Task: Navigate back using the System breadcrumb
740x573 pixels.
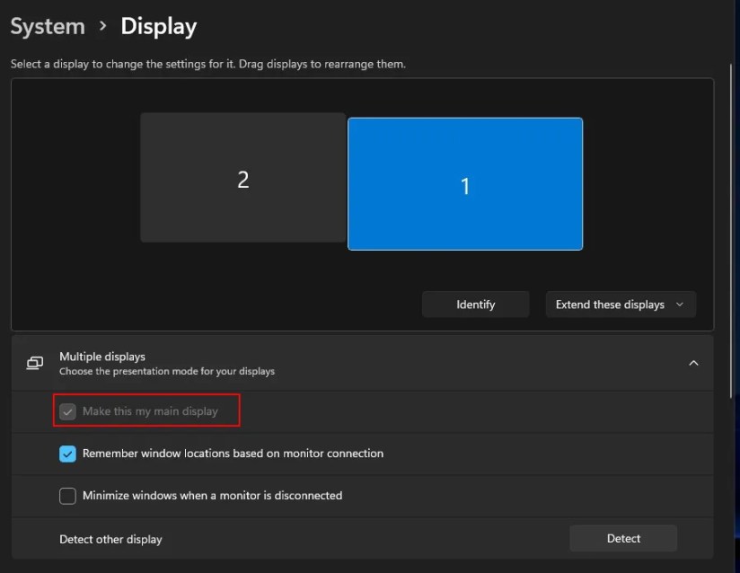Action: (x=48, y=26)
